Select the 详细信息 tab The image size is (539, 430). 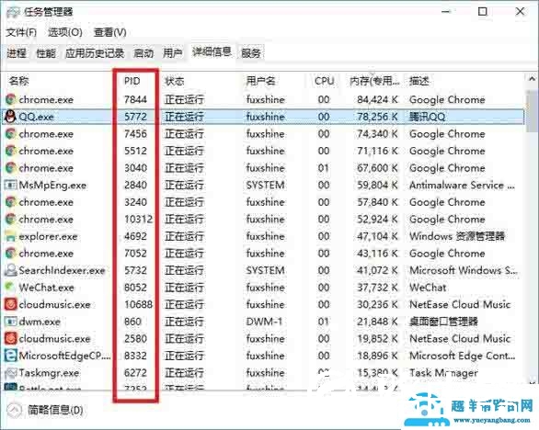(212, 52)
